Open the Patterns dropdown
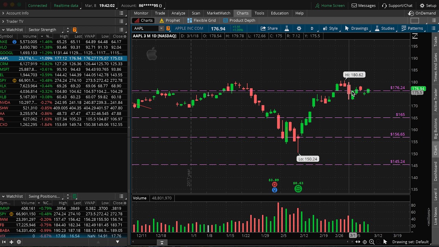 click(x=412, y=28)
